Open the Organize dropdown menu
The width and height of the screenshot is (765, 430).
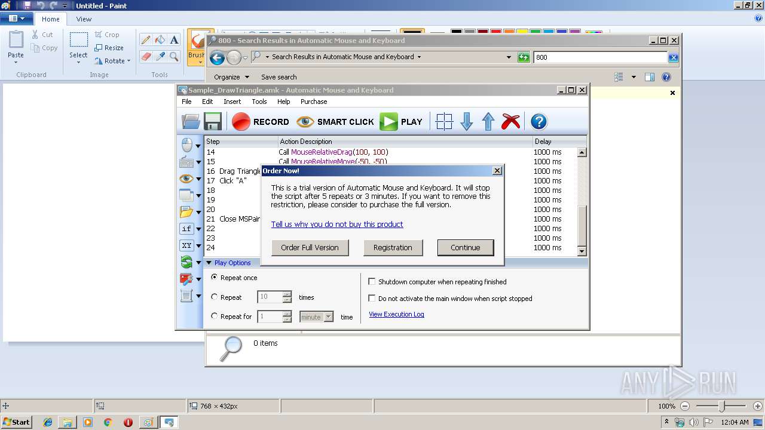[x=231, y=77]
